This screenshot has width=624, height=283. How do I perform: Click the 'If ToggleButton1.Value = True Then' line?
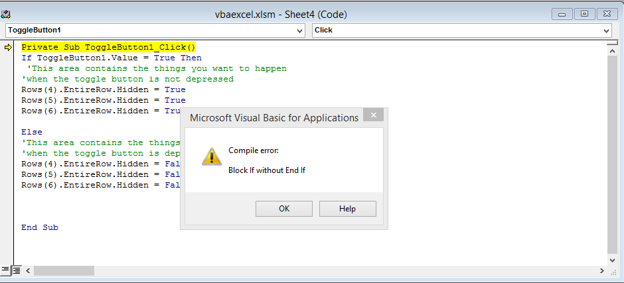tap(112, 58)
